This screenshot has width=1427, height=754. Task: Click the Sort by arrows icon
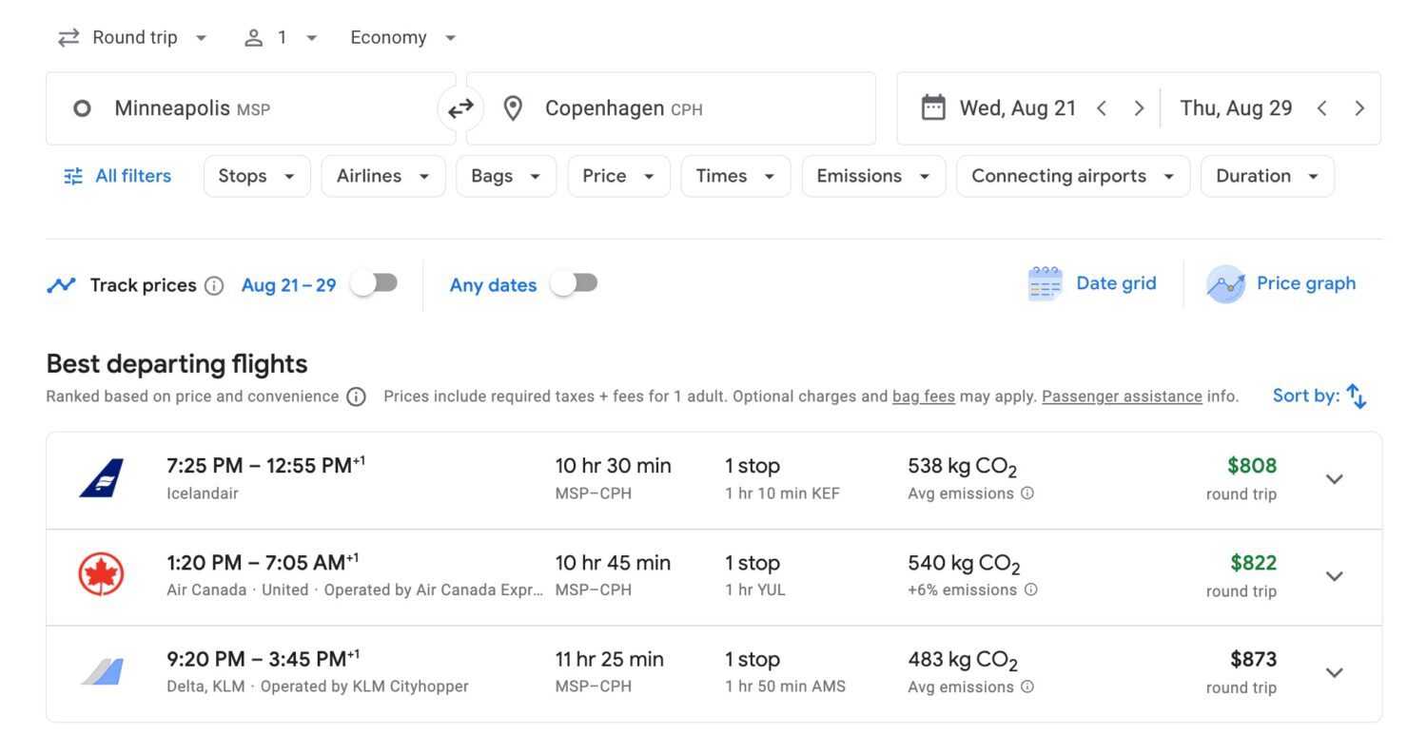pos(1357,396)
